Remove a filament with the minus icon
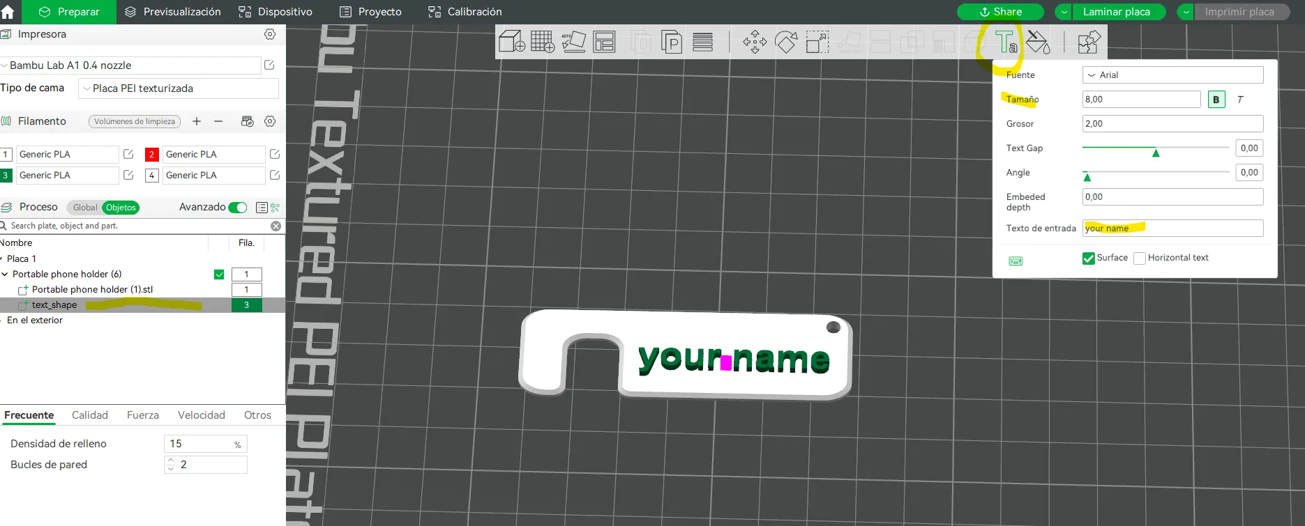The height and width of the screenshot is (526, 1305). point(218,121)
